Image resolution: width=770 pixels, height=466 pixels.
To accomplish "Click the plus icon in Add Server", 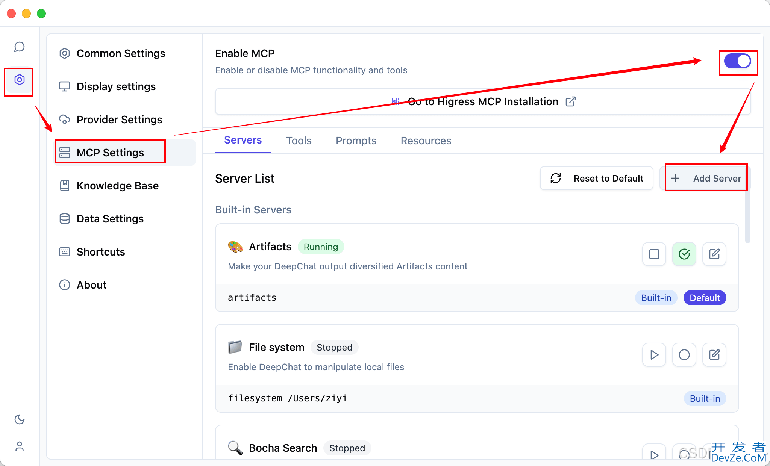I will 675,178.
